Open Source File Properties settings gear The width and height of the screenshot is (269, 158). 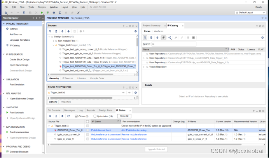136,92
